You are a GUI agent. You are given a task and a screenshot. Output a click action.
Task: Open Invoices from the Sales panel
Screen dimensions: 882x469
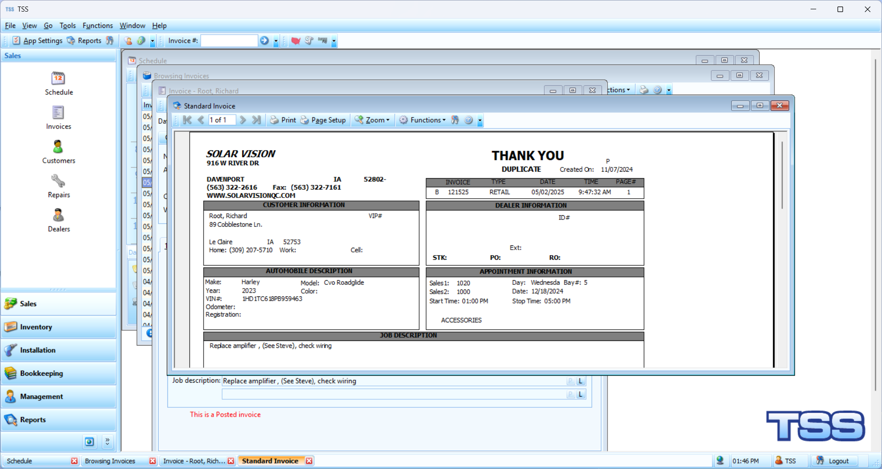58,118
